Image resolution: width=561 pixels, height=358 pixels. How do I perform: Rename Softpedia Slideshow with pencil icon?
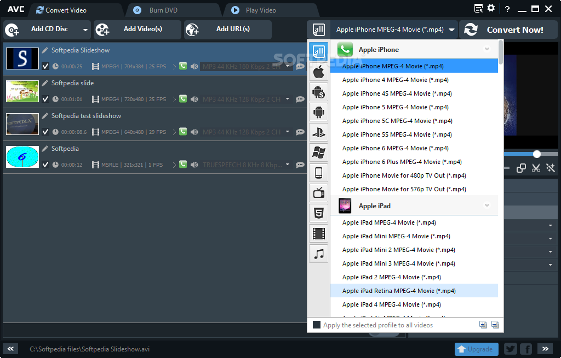pyautogui.click(x=45, y=50)
